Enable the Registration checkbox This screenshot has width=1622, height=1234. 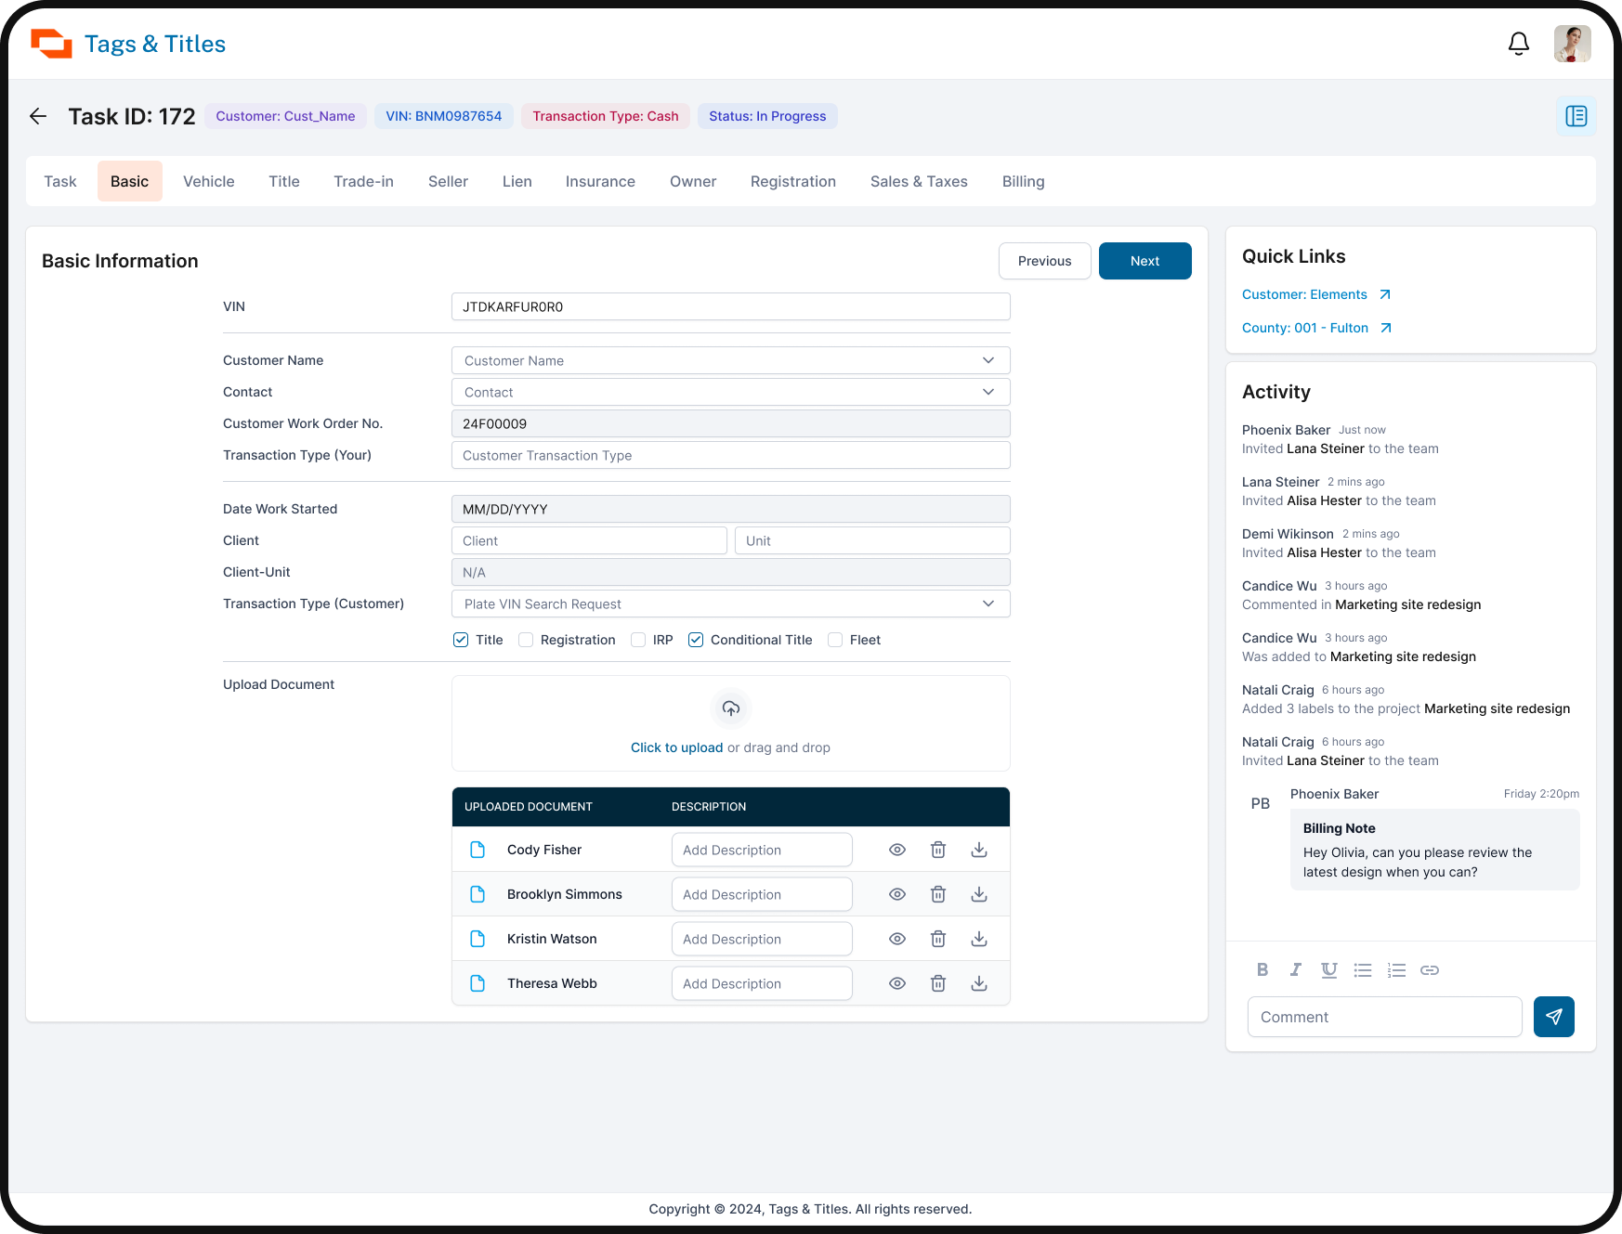526,640
